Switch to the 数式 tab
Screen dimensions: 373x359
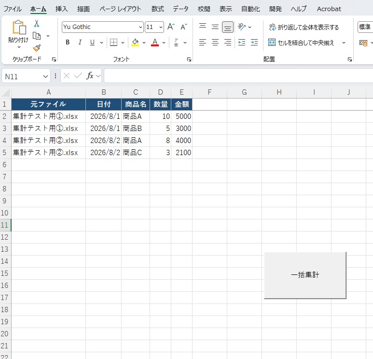(158, 9)
